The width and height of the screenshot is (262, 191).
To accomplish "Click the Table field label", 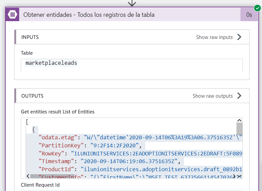I will pyautogui.click(x=27, y=53).
